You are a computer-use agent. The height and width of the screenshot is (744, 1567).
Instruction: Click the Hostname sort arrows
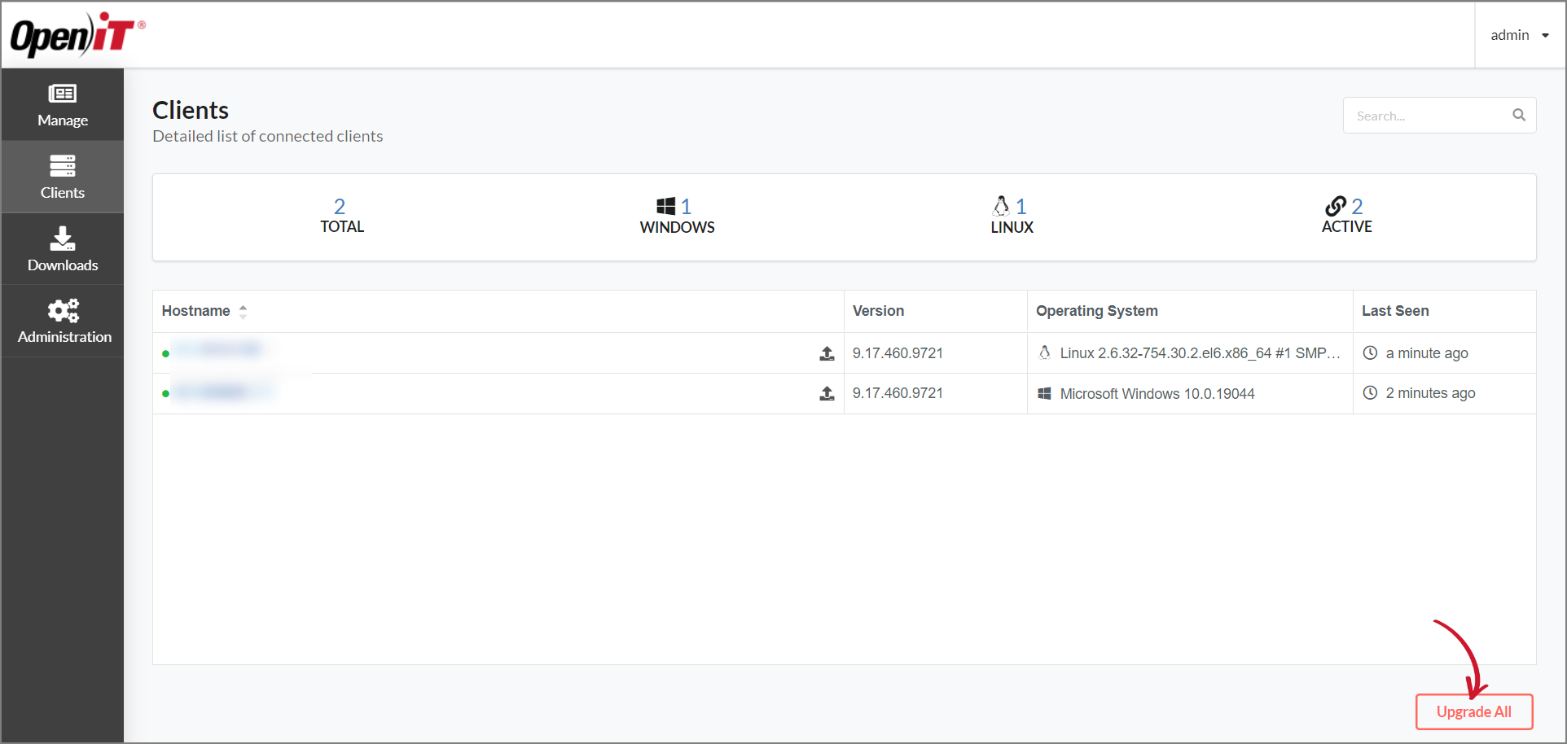[x=242, y=310]
